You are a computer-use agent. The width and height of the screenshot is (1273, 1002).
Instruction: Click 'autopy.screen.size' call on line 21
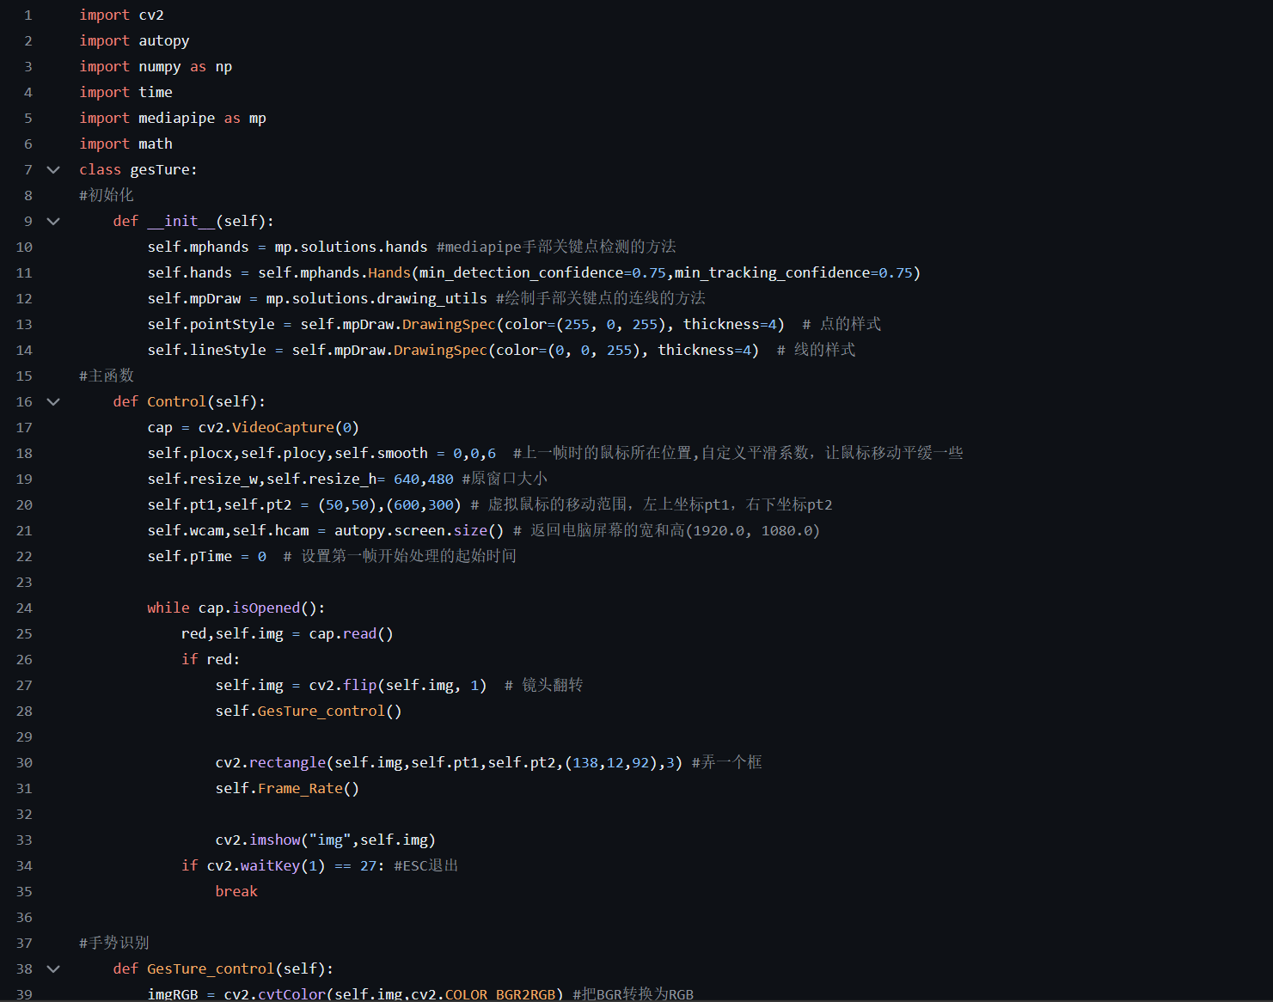click(419, 530)
